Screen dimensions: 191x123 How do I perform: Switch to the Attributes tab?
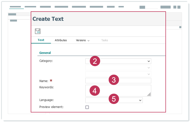(61, 40)
